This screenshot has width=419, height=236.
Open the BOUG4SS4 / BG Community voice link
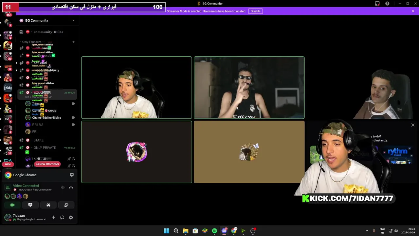tap(35, 190)
